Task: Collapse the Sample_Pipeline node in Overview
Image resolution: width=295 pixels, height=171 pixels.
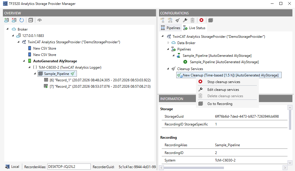Action: click(x=35, y=74)
